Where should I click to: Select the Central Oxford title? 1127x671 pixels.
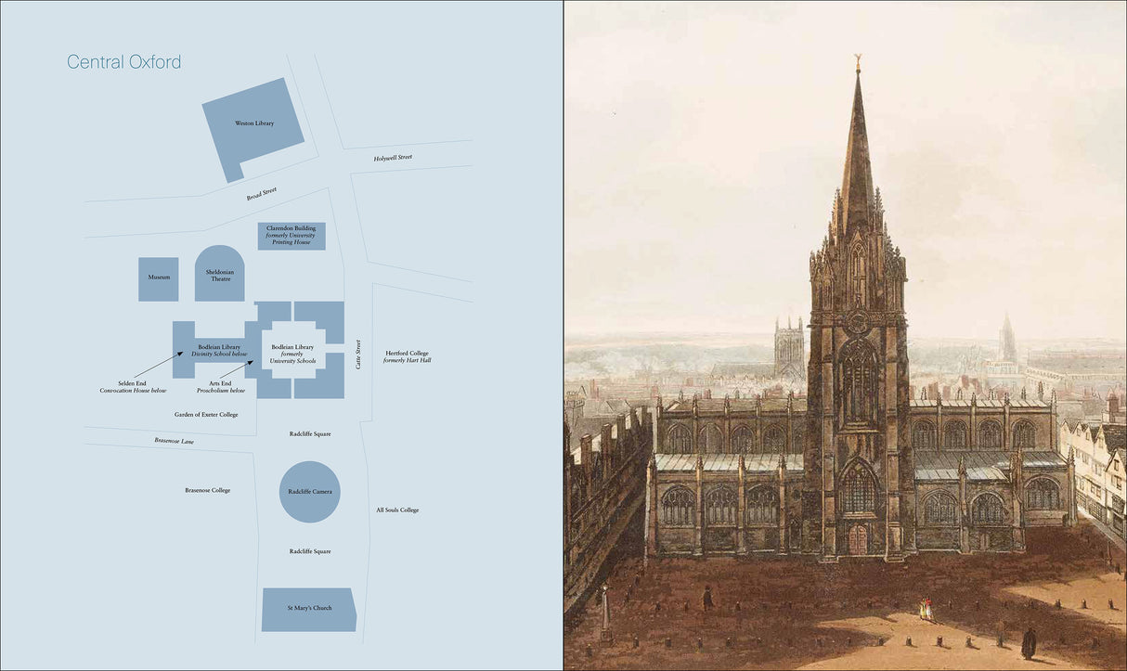click(124, 61)
